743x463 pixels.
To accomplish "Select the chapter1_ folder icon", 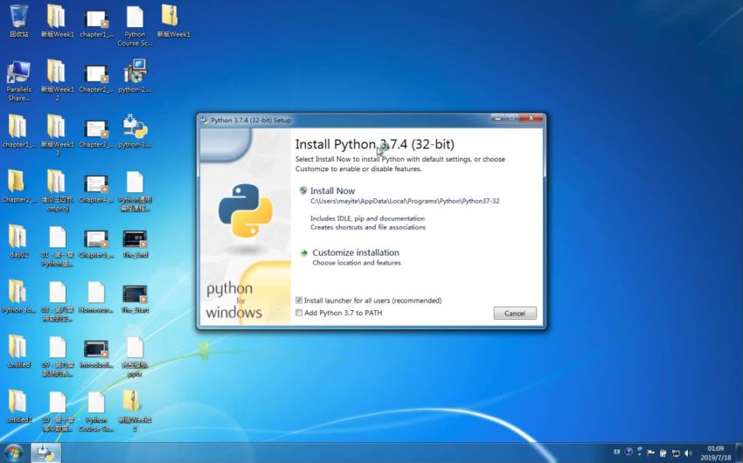I will [x=19, y=132].
